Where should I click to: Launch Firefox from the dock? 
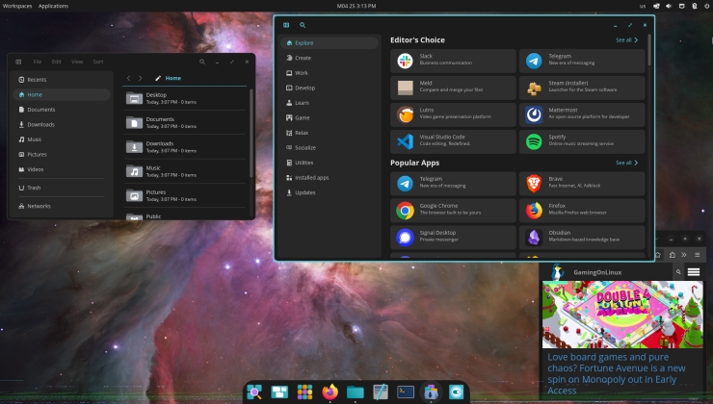(x=330, y=391)
